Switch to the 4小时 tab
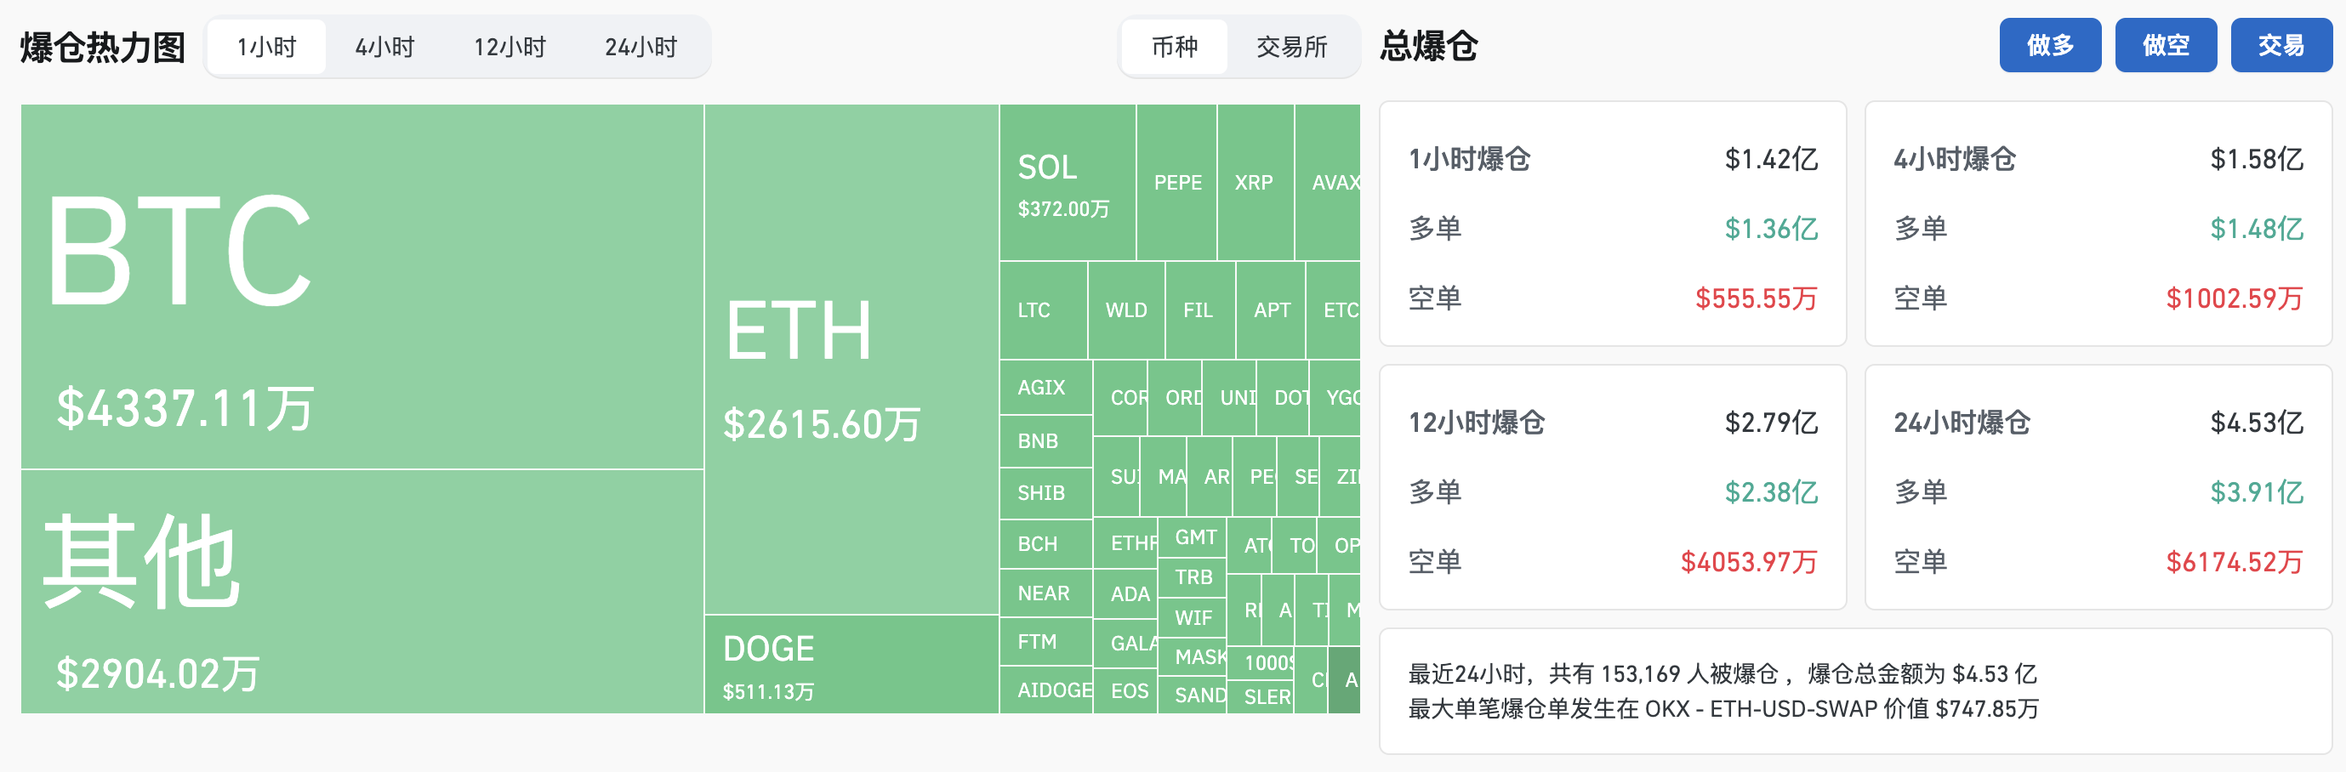The width and height of the screenshot is (2346, 772). tap(384, 47)
